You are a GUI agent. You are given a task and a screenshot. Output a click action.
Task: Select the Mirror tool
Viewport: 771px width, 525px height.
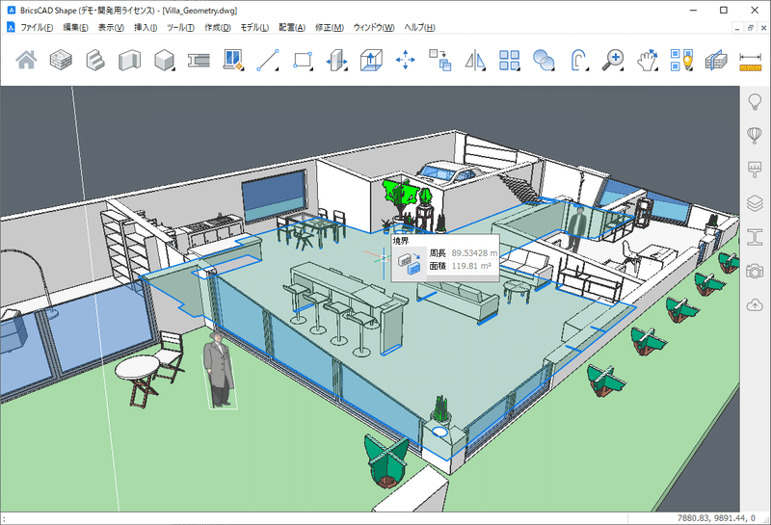click(x=475, y=60)
